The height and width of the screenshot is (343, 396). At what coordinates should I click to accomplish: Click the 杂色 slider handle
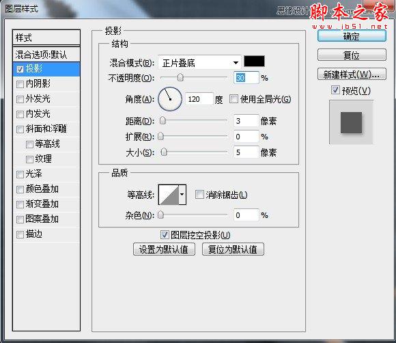click(x=160, y=215)
